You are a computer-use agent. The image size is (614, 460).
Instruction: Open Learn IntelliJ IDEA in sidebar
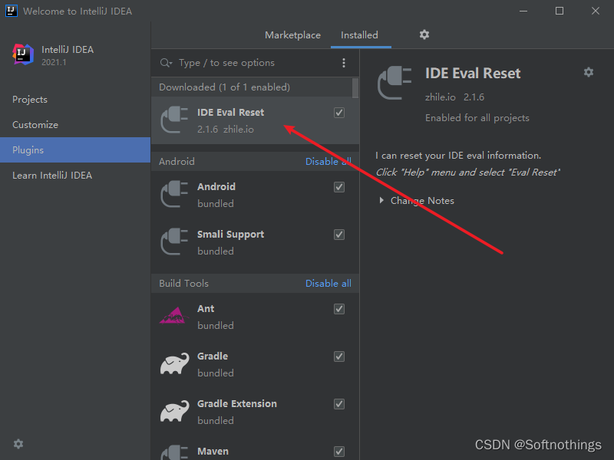[75, 176]
